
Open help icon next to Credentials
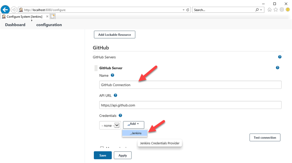(x=120, y=115)
